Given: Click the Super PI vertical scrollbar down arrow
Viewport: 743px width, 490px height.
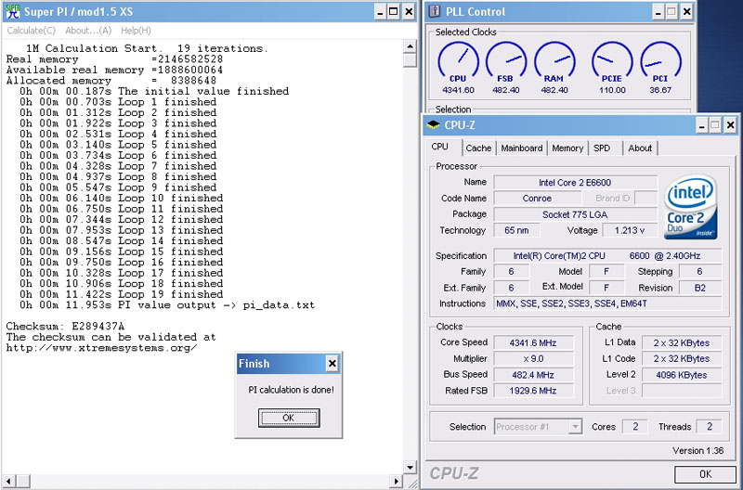Looking at the screenshot, I should point(410,468).
